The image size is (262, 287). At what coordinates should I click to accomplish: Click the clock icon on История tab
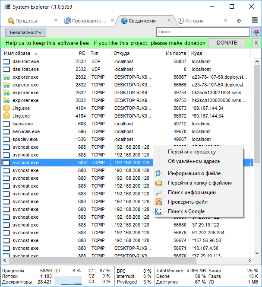(181, 21)
